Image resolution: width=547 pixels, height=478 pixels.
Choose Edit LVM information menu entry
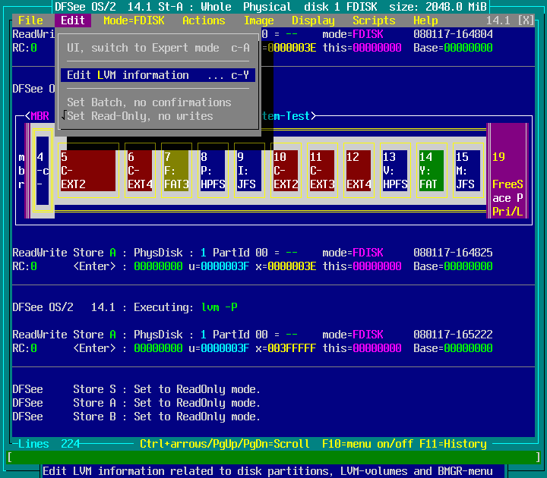(x=157, y=75)
